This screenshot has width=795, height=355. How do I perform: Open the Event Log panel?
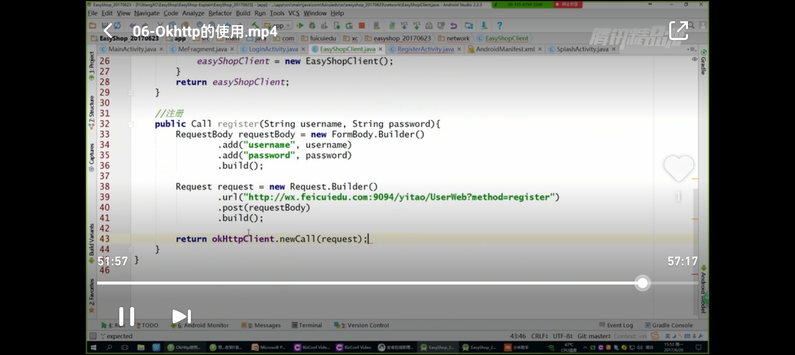pos(616,325)
